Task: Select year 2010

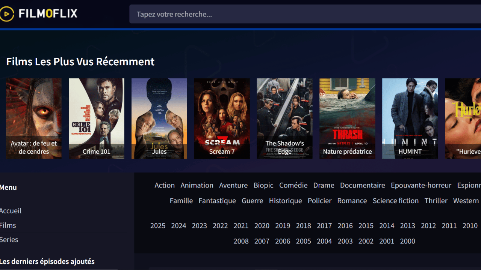Action: point(470,225)
